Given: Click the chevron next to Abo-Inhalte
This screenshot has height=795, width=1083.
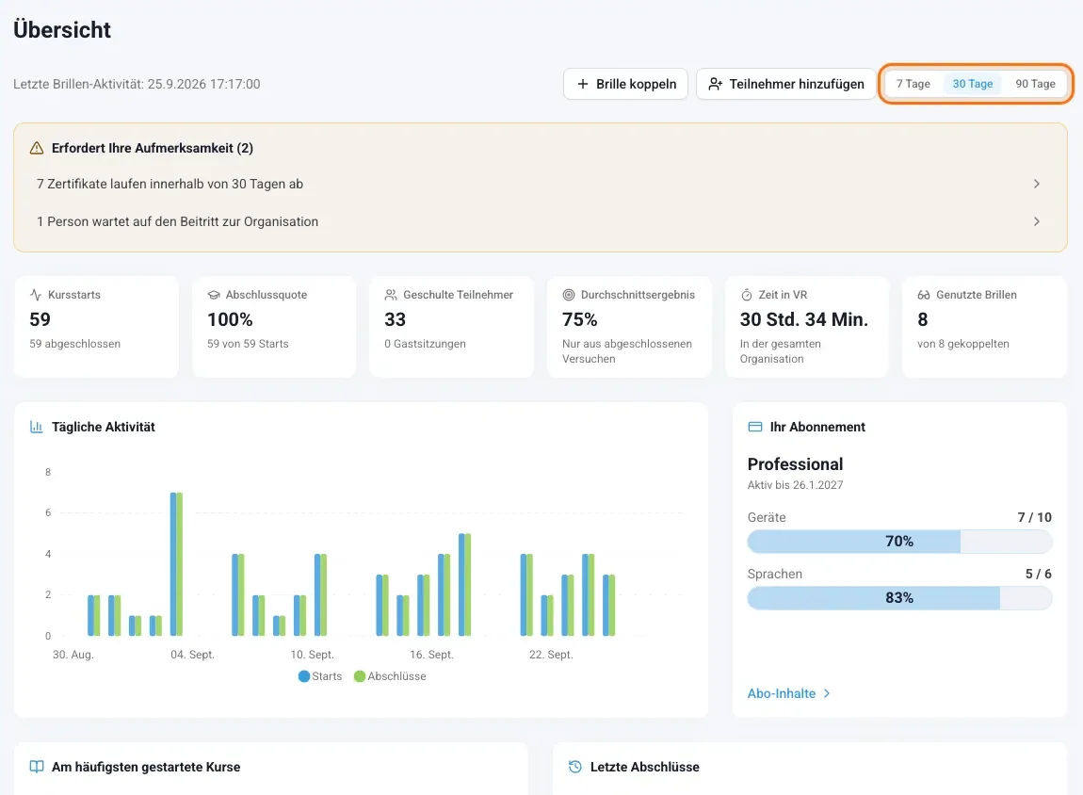Looking at the screenshot, I should click(827, 693).
